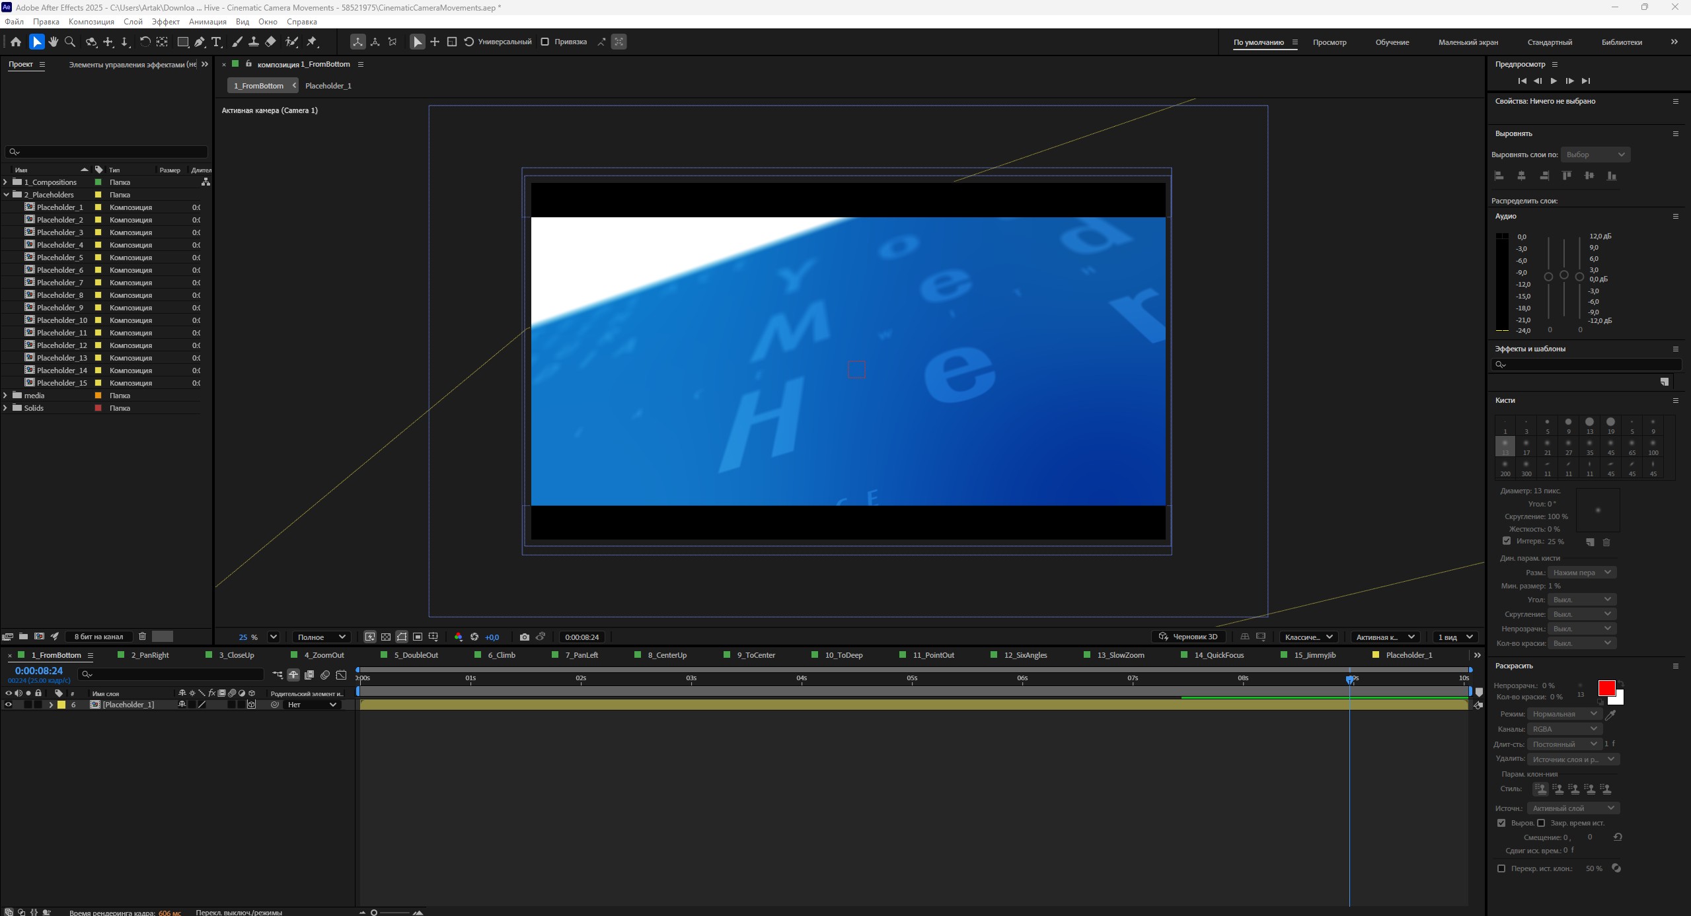Select the Zoom magnifier tool
Viewport: 1691px width, 916px height.
tap(70, 42)
